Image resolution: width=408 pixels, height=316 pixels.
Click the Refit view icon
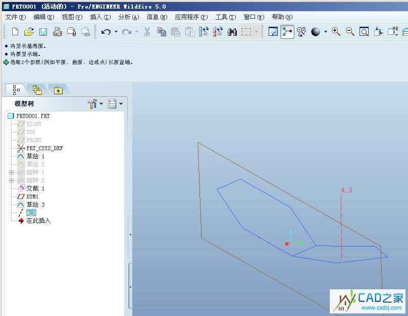(364, 32)
